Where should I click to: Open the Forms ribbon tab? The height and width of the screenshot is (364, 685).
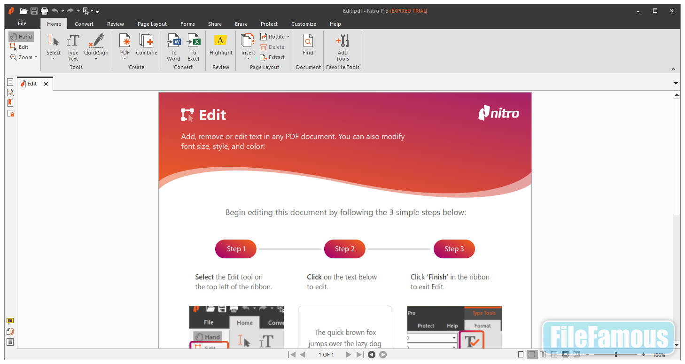click(187, 24)
